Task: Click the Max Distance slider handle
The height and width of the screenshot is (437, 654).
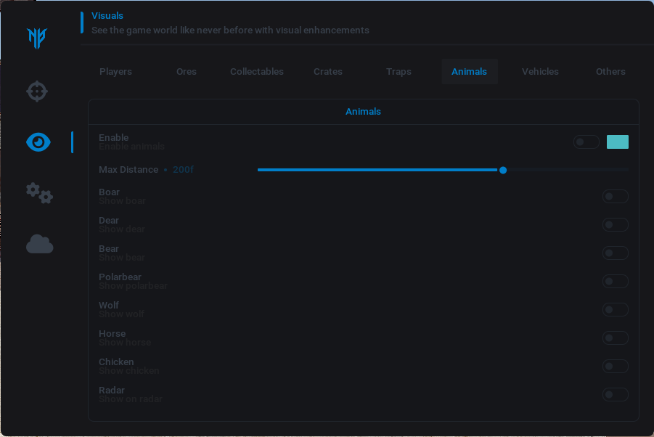Action: pos(503,170)
